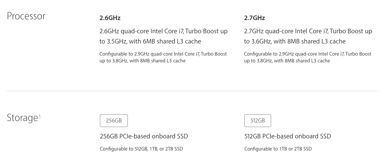Click the "3.6GHz" Turbo Boost value
385x166 pixels.
263,41
